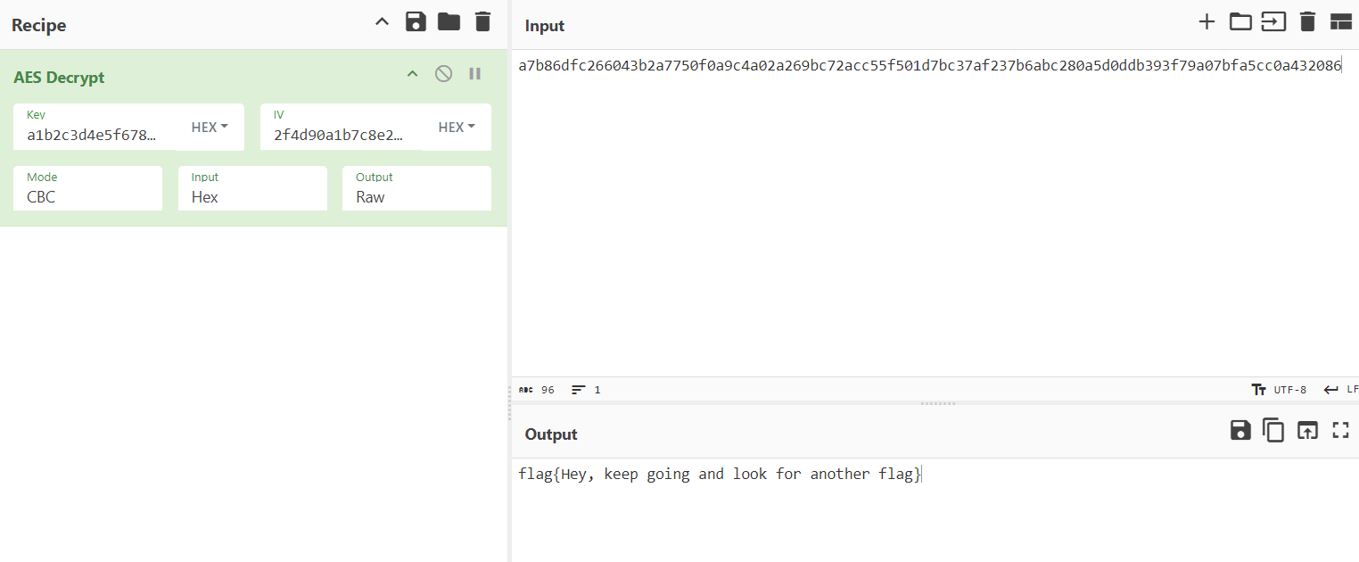Load a recipe via the folder icon
The height and width of the screenshot is (562, 1359).
(449, 22)
